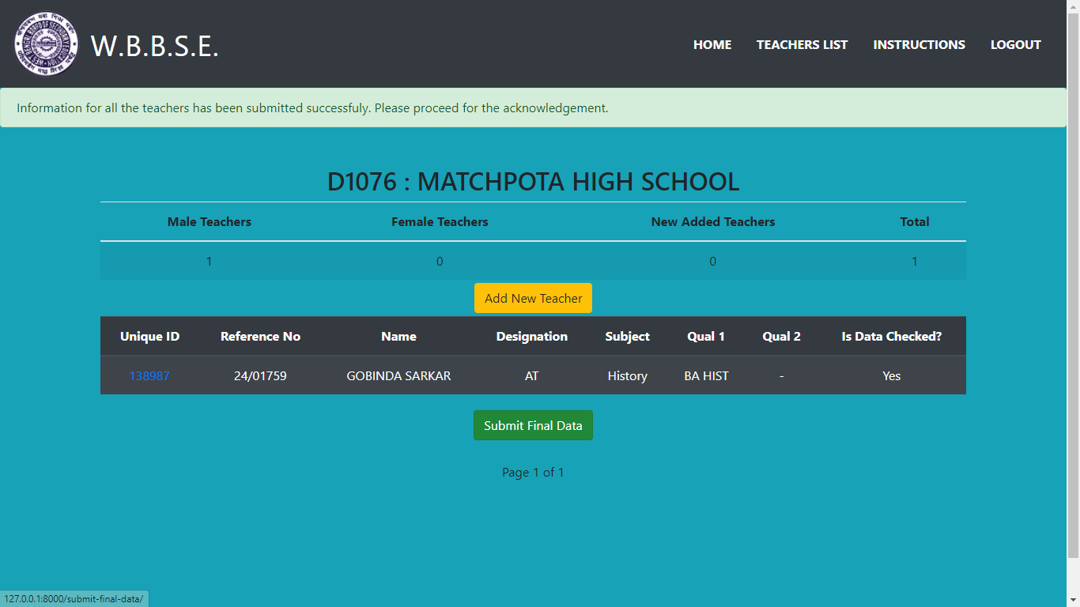
Task: Click the Unique ID column header
Action: (x=149, y=337)
